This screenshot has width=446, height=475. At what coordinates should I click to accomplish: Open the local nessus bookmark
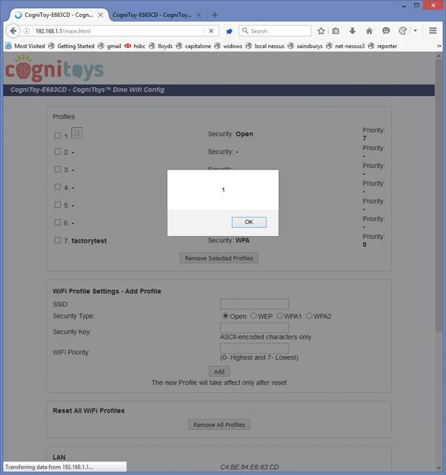[265, 46]
